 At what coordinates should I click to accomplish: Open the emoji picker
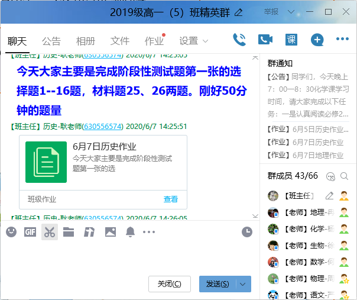11,232
